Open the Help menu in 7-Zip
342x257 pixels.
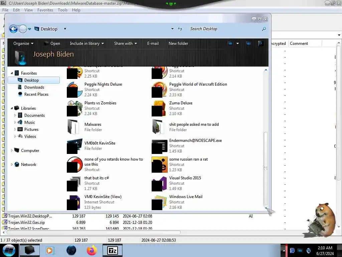pyautogui.click(x=76, y=10)
